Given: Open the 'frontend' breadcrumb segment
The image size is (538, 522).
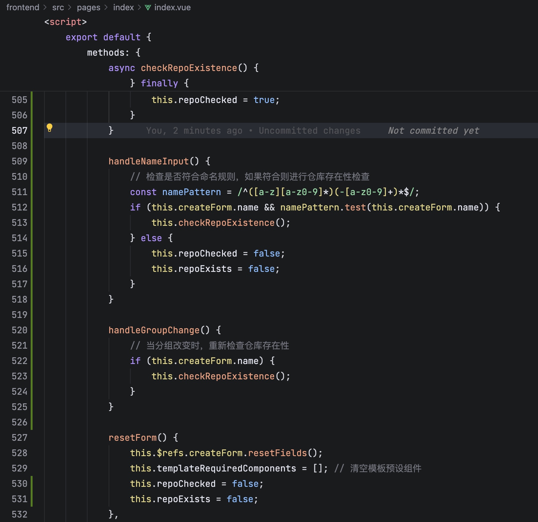Looking at the screenshot, I should (x=23, y=7).
